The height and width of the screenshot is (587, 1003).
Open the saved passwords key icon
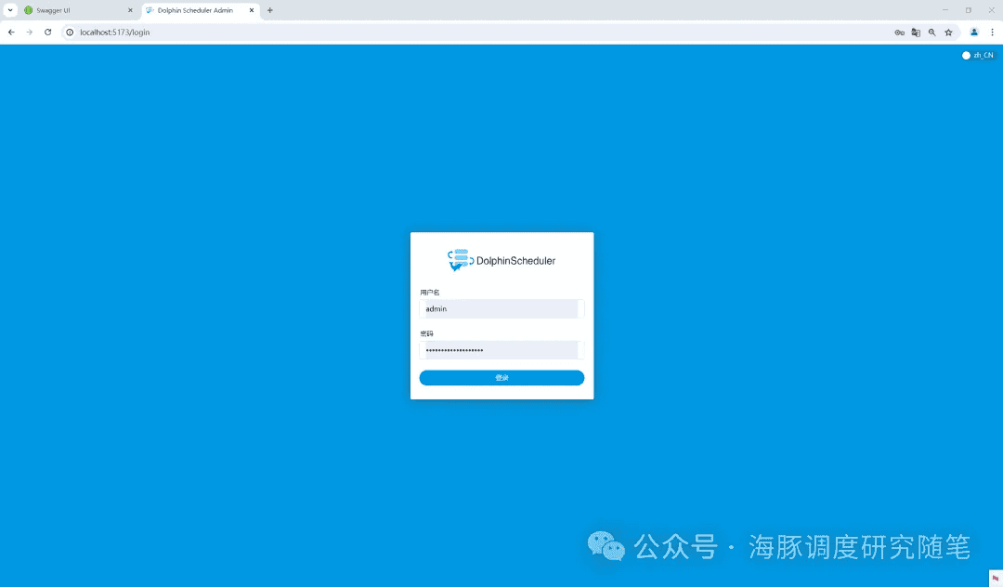[899, 32]
